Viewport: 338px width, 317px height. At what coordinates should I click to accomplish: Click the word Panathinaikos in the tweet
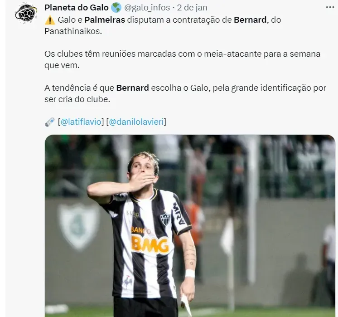point(73,31)
